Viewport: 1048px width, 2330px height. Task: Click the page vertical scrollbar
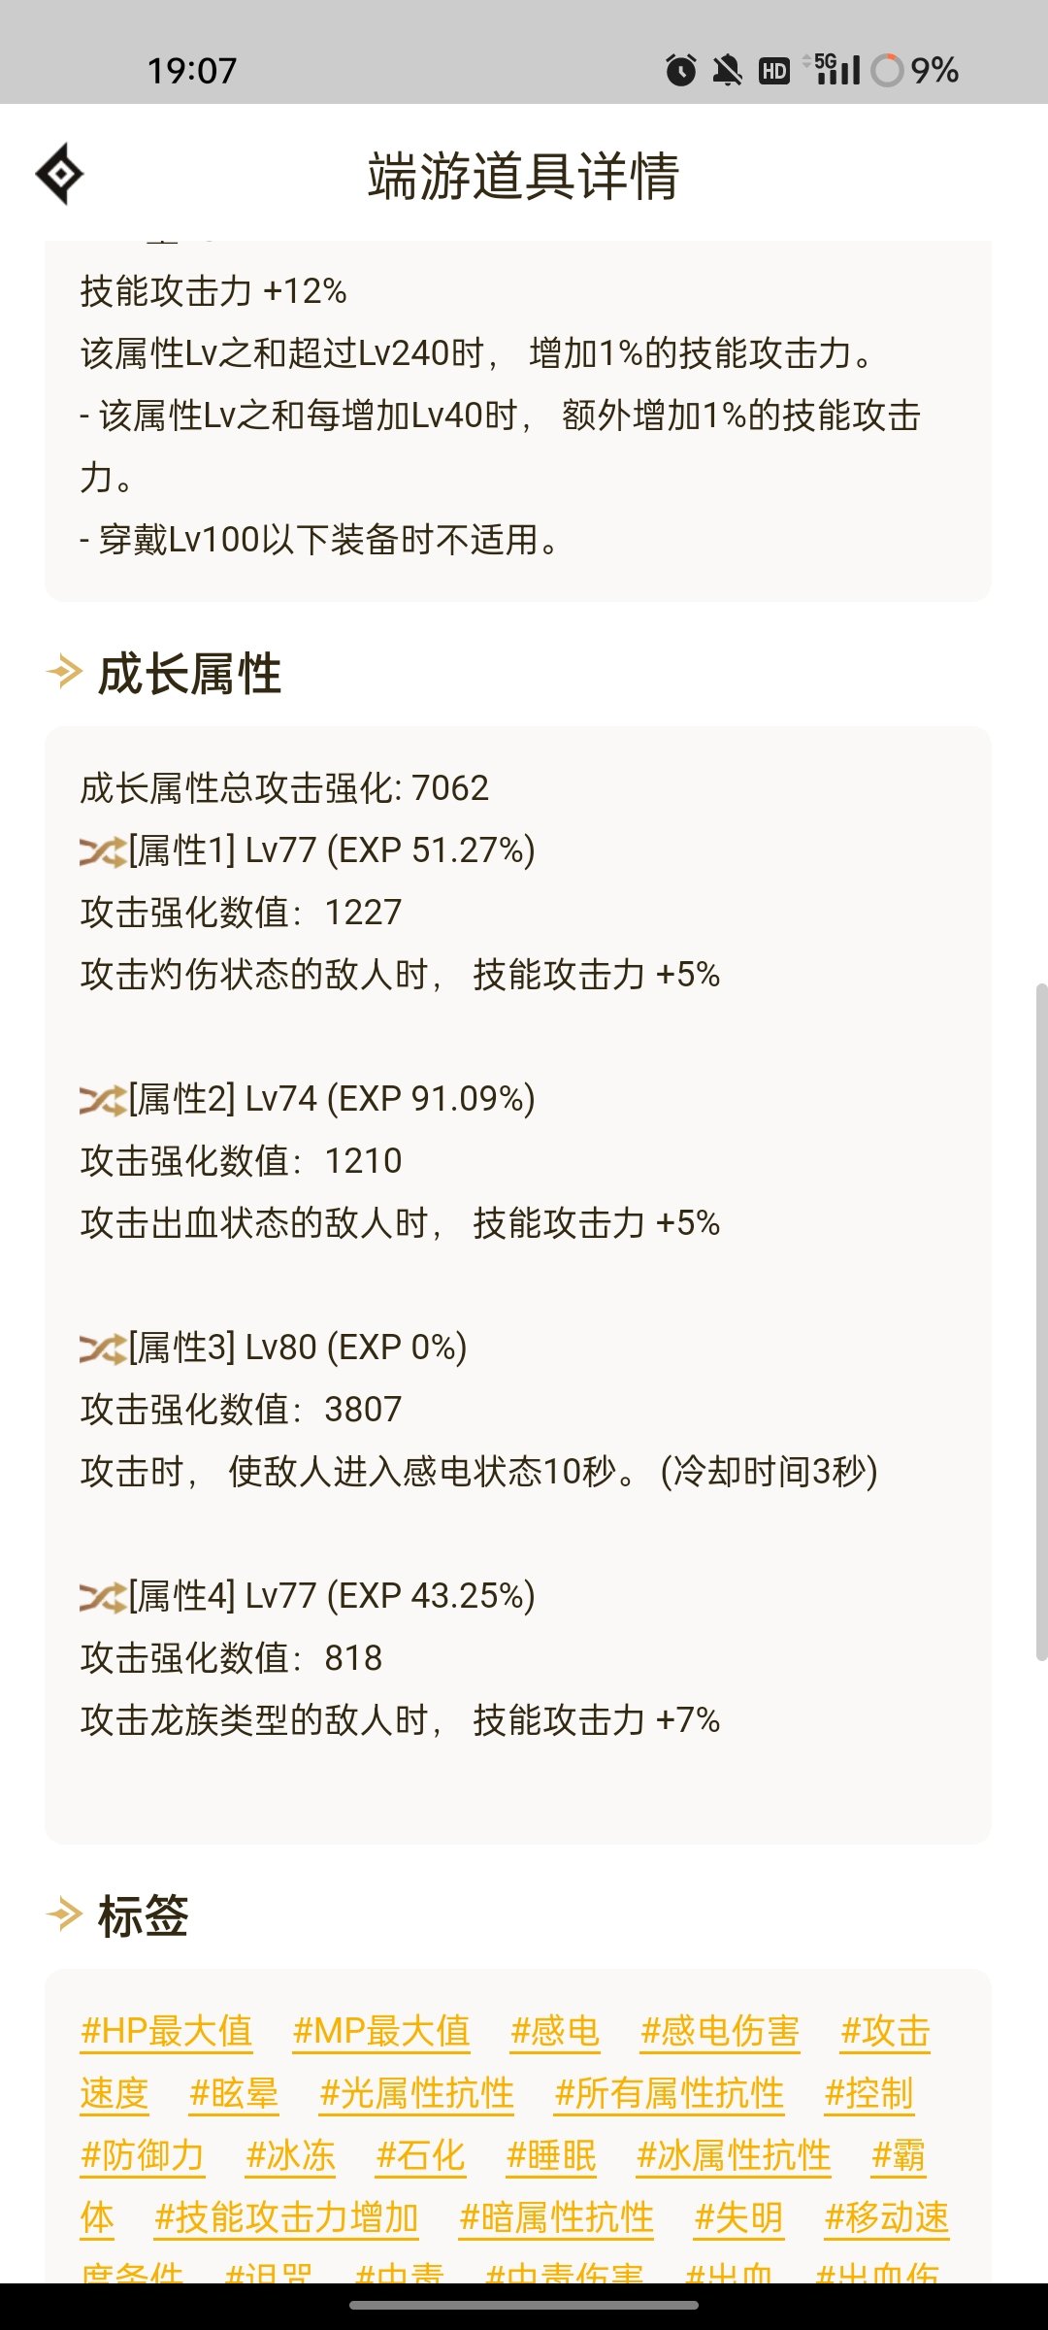point(1041,1322)
